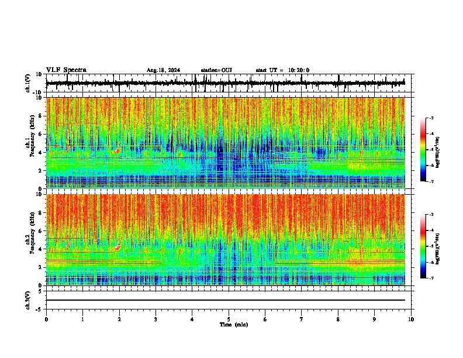Select the date text 'Aug.18, 2024'
463x358 pixels.
pos(163,70)
